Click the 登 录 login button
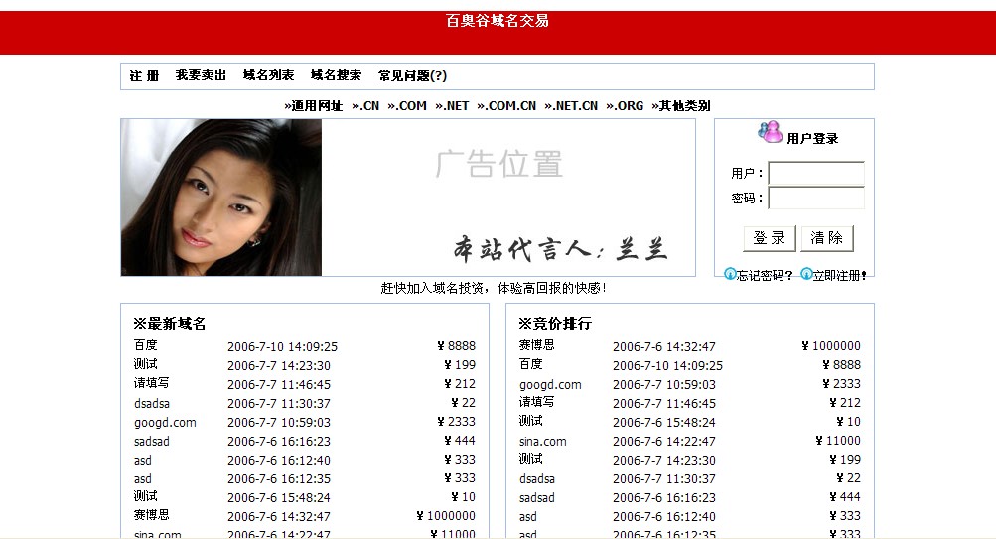Screen dimensions: 996x539 770,238
